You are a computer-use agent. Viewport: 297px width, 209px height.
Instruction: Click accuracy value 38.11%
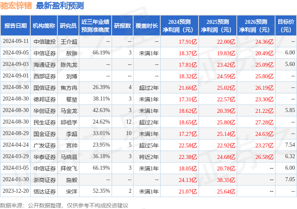[101, 99]
